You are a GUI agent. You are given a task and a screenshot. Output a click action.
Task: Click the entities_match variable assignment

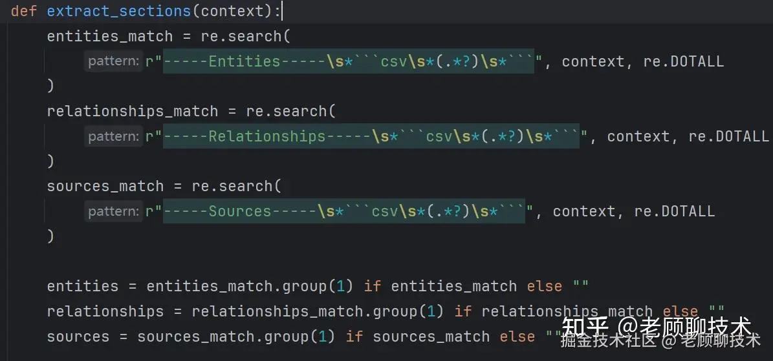110,36
